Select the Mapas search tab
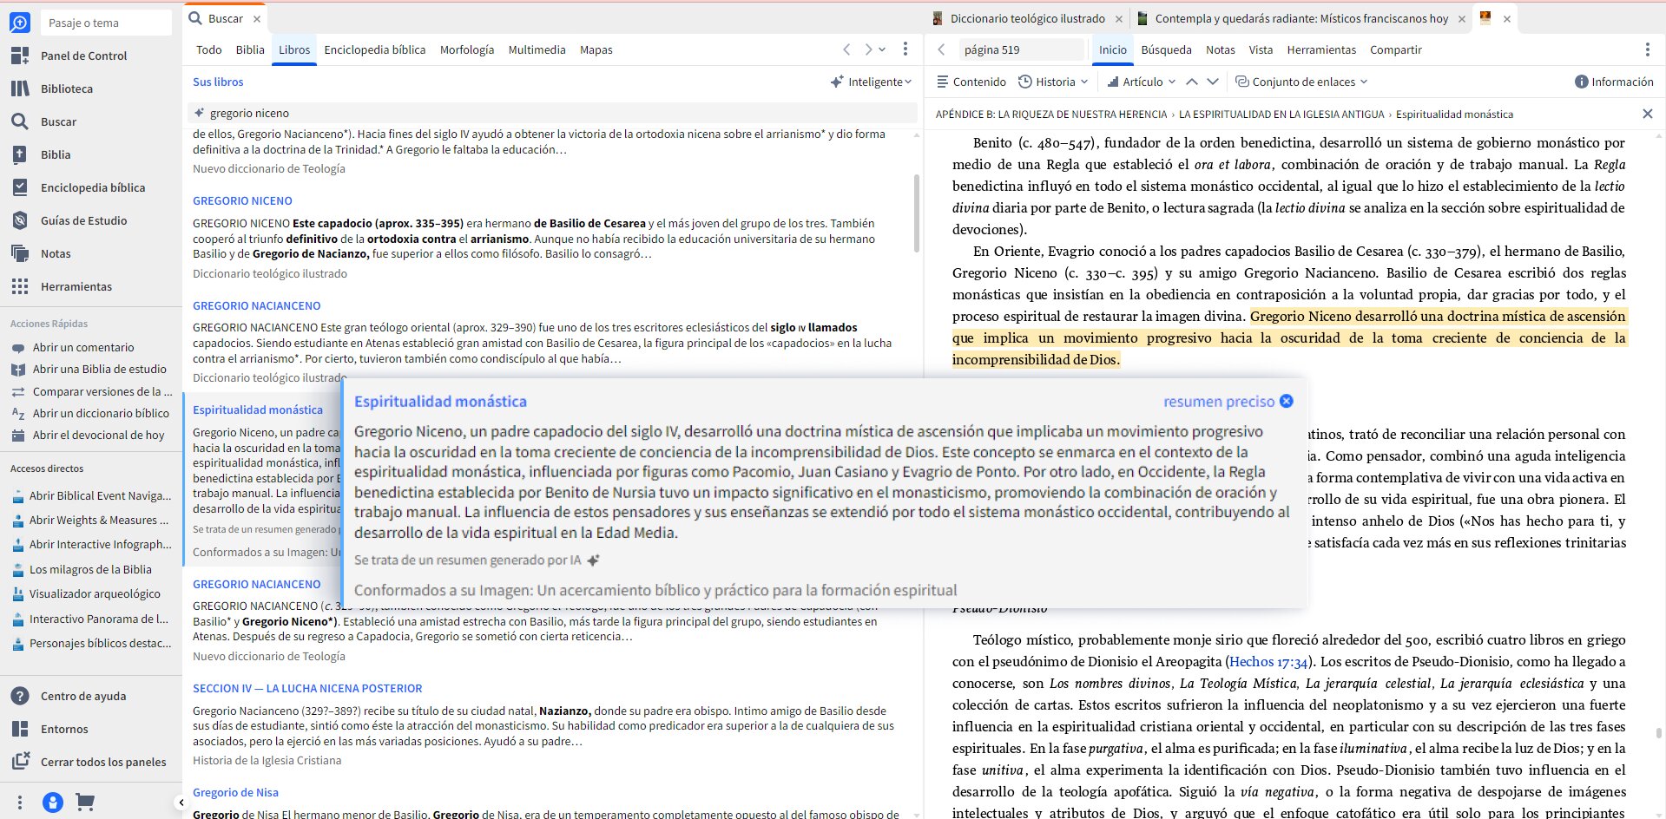Viewport: 1666px width, 819px height. click(596, 49)
